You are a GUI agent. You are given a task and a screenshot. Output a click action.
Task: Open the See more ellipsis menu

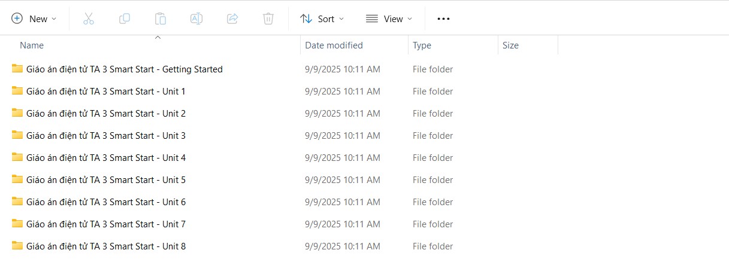pos(443,19)
